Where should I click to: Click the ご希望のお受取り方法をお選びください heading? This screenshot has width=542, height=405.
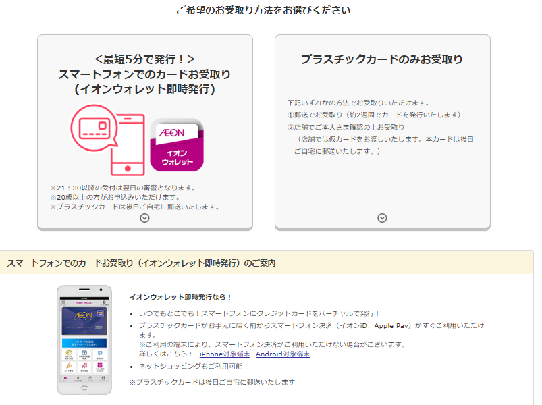pos(263,10)
